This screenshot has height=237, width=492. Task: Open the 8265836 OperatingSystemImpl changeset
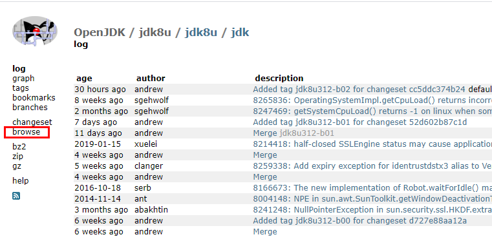coord(372,100)
